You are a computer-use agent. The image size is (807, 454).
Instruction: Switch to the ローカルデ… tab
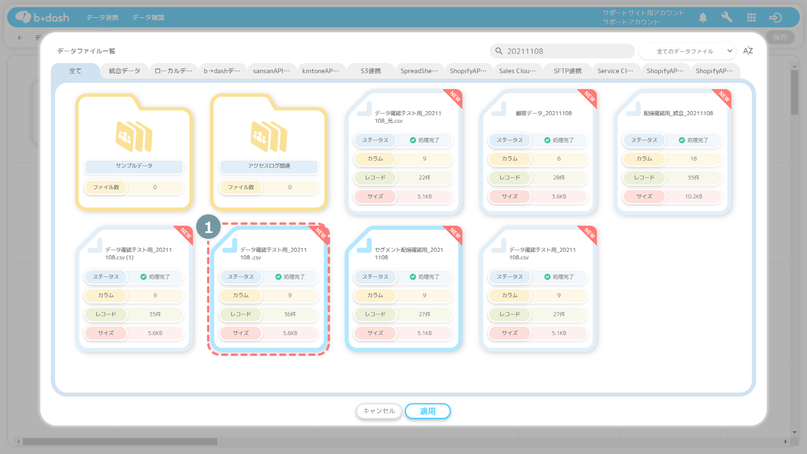pos(174,71)
